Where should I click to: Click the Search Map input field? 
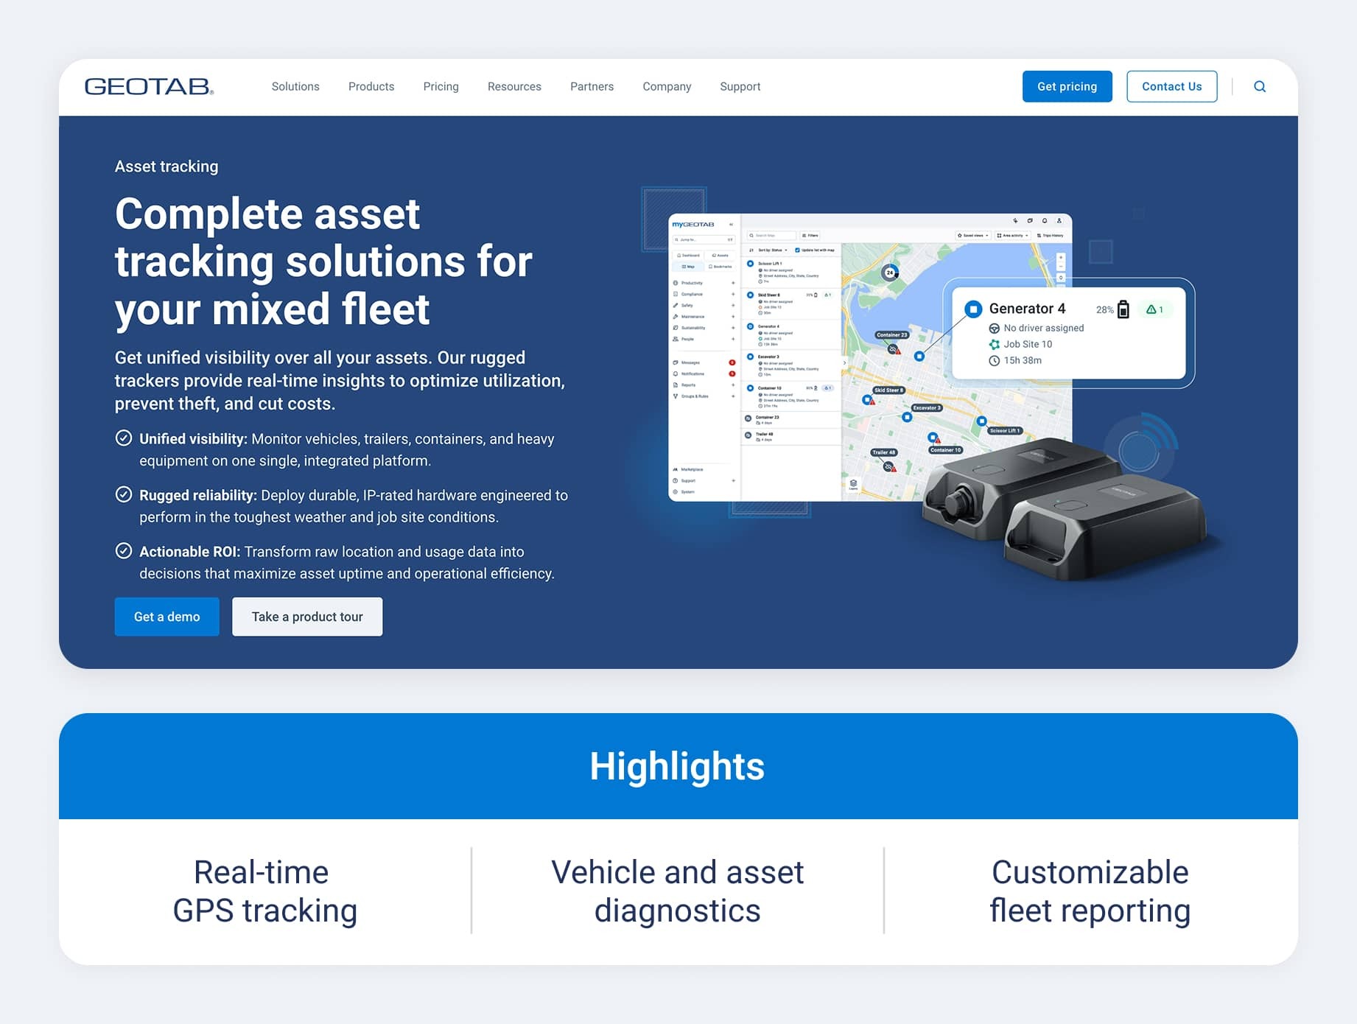pyautogui.click(x=772, y=236)
